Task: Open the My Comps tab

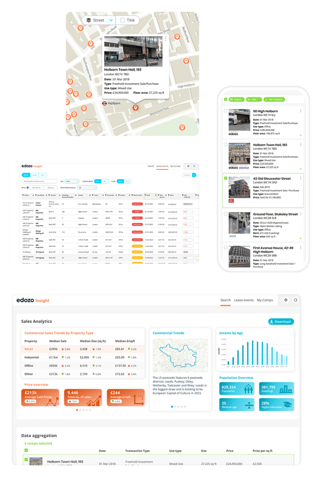Action: (x=265, y=300)
